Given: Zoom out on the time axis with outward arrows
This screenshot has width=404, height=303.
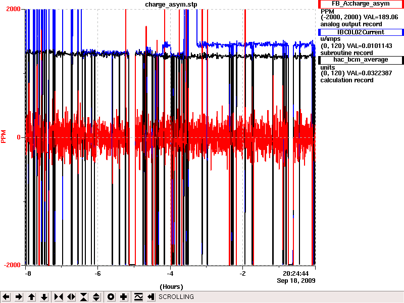Looking at the screenshot, I should (x=71, y=297).
